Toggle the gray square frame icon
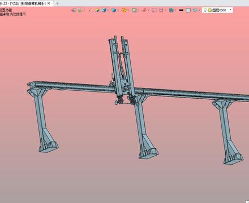Image resolution: width=249 pixels, height=203 pixels. (154, 10)
